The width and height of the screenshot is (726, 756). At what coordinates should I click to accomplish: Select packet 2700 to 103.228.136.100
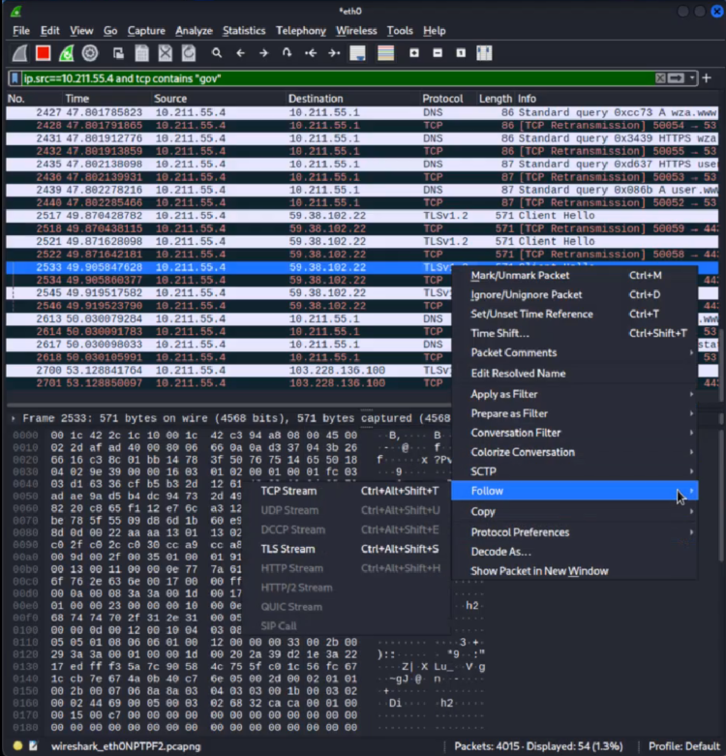(x=228, y=371)
